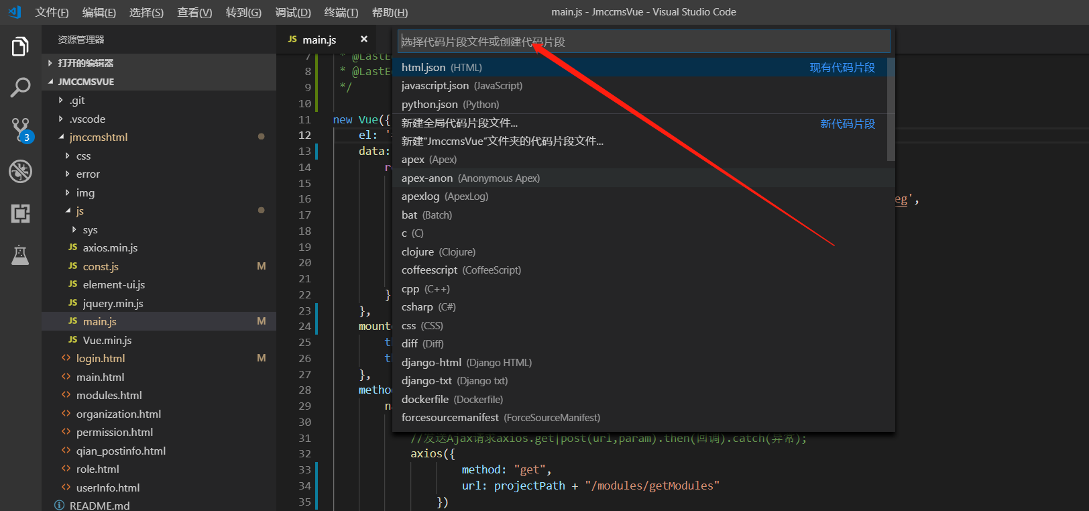
Task: Click line number 12 in the gutter
Action: pyautogui.click(x=304, y=135)
